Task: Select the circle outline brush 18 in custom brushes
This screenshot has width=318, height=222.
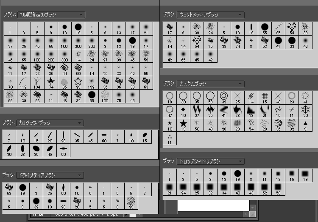Action: 170,98
